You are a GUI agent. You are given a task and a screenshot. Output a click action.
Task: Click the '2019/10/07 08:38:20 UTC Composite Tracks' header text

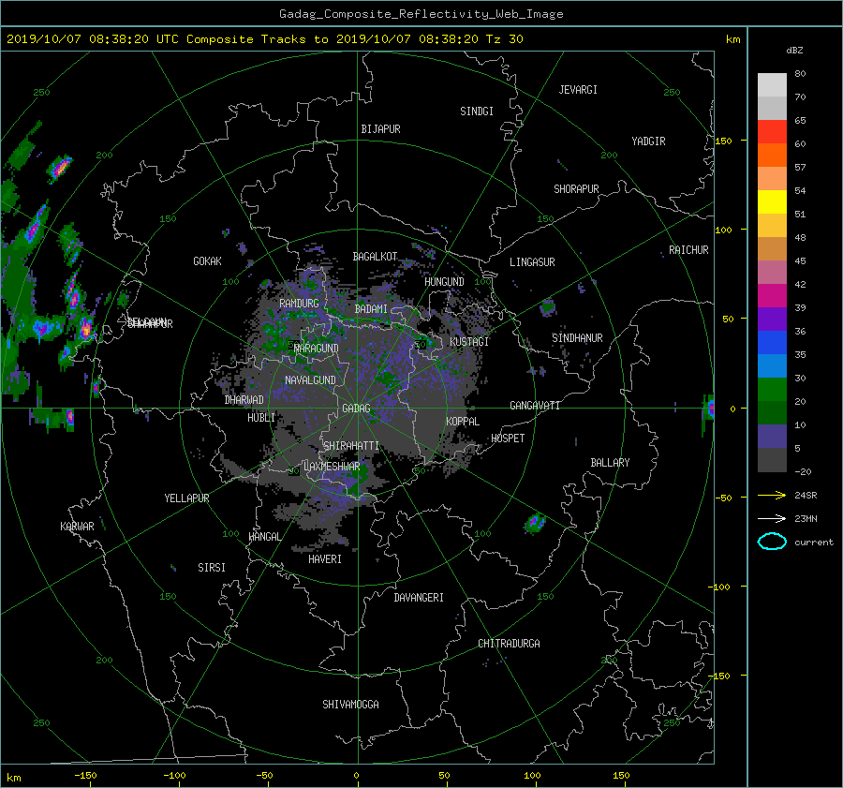pos(157,39)
